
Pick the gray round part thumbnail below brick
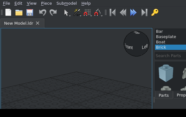[166, 88]
